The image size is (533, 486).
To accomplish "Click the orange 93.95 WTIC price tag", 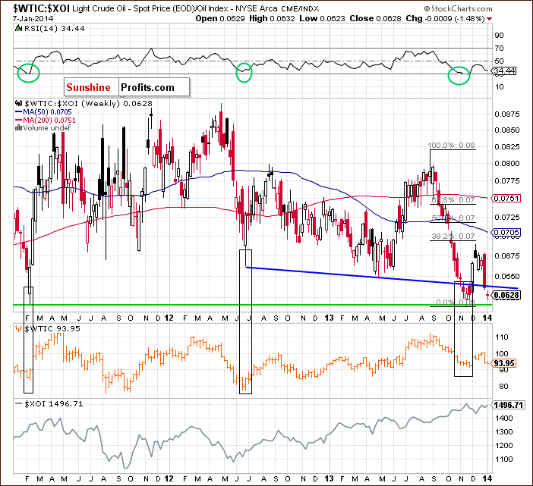I will [504, 363].
